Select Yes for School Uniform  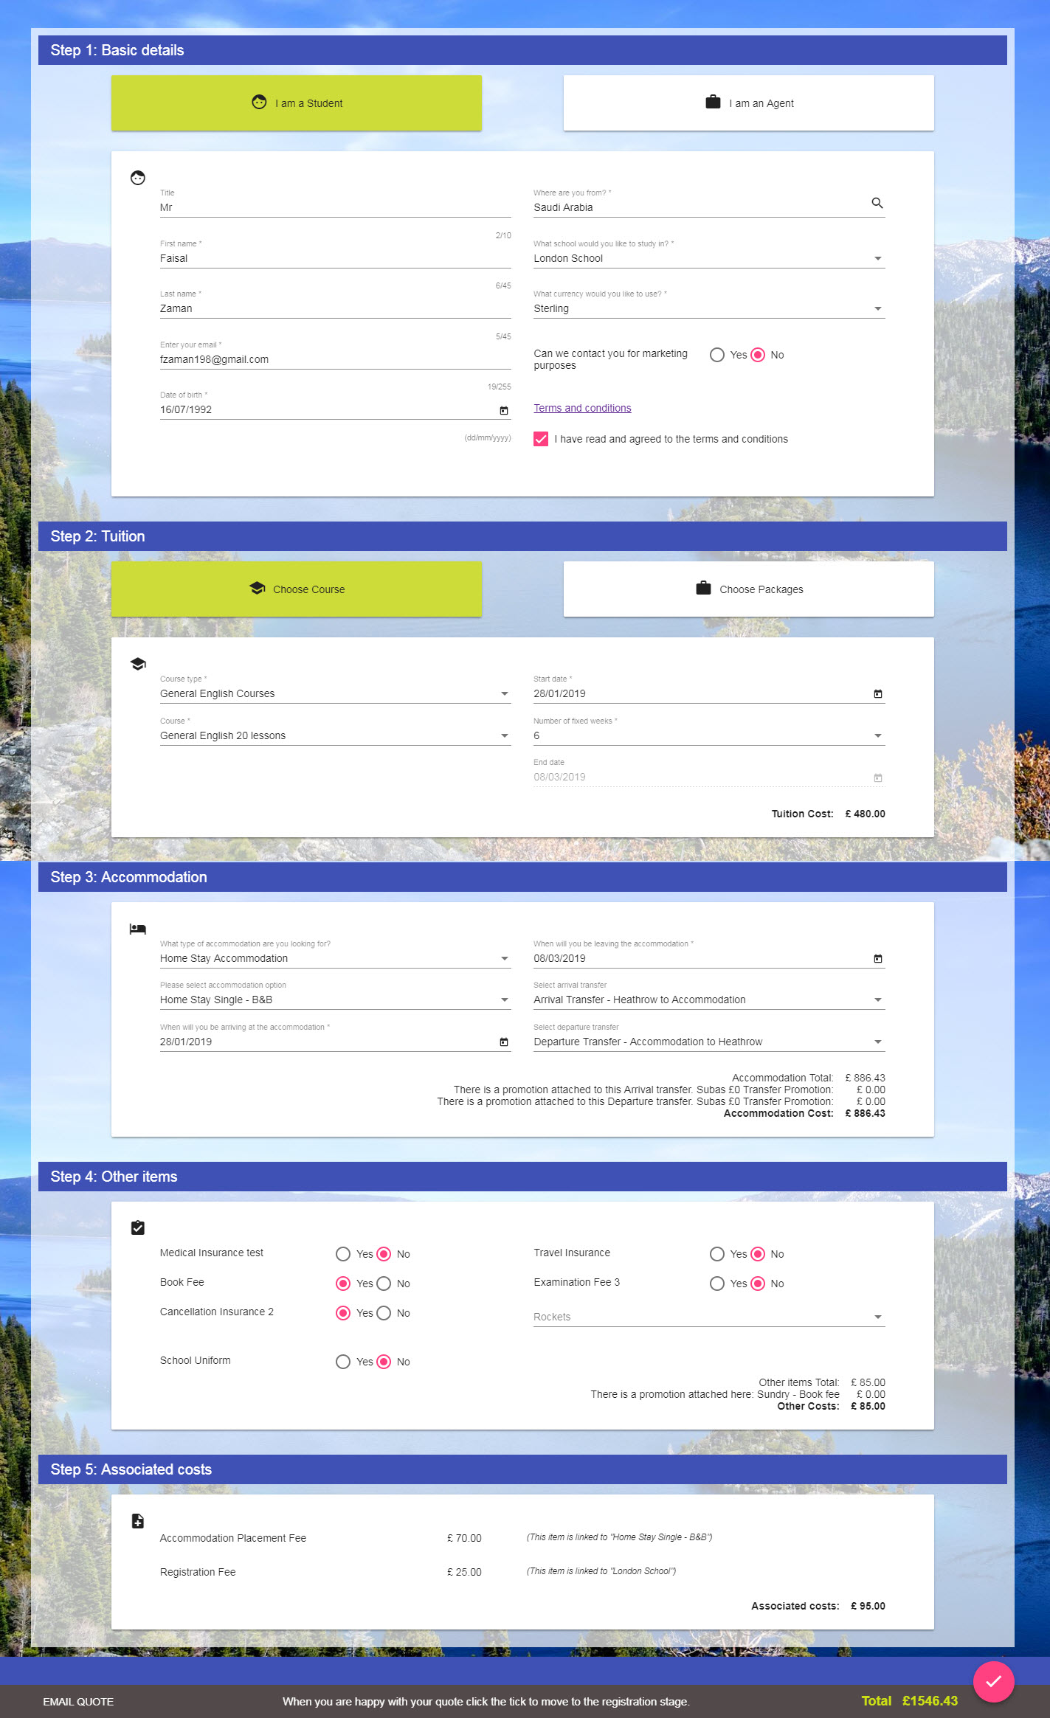pyautogui.click(x=343, y=1362)
